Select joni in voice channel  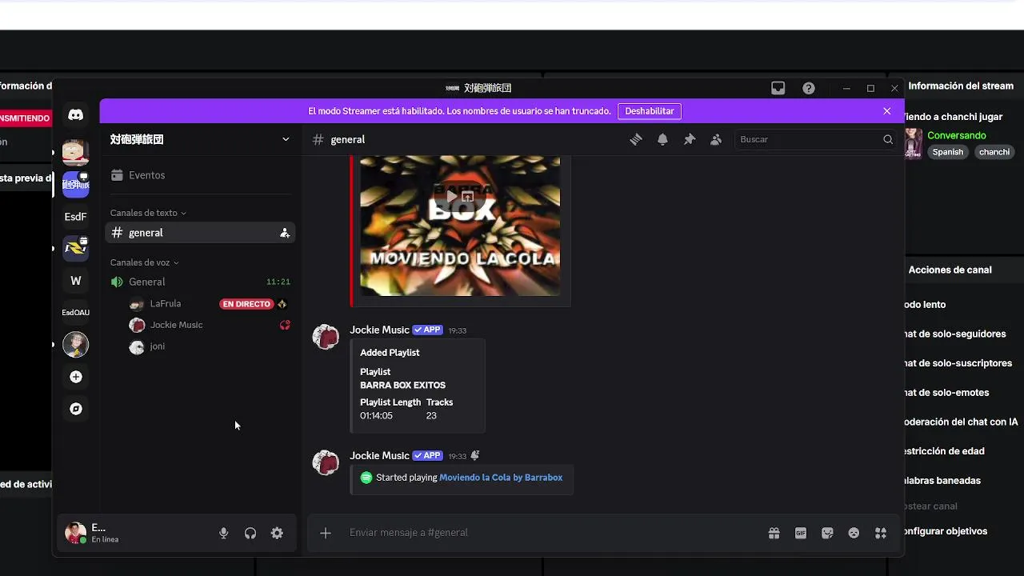point(157,346)
